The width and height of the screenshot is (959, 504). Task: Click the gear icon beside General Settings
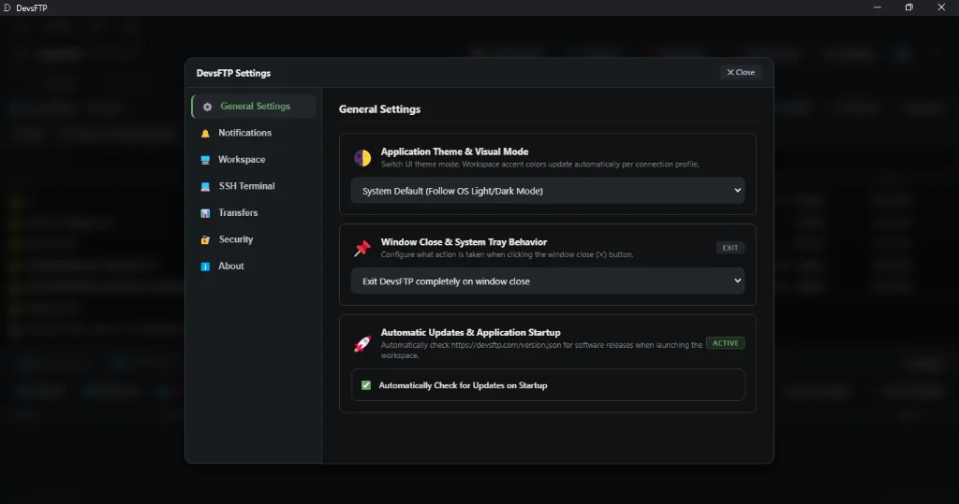(207, 107)
